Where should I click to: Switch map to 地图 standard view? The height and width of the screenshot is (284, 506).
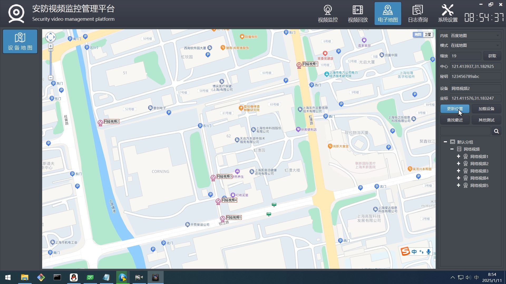coord(418,34)
